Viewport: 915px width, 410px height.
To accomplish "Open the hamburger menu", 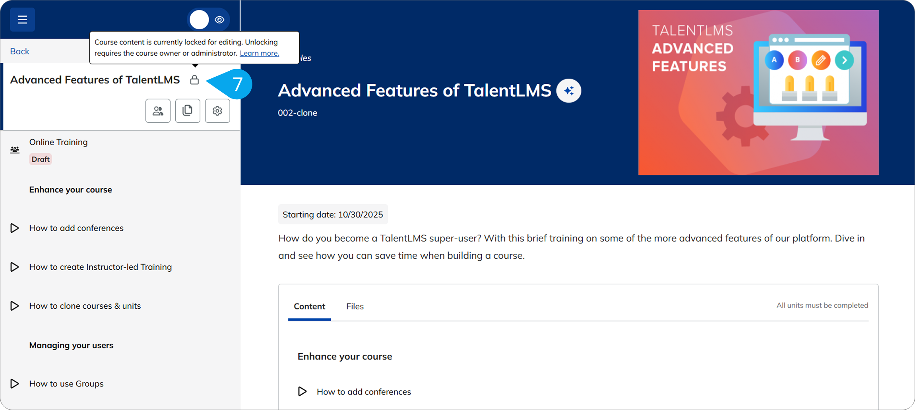I will click(x=22, y=19).
